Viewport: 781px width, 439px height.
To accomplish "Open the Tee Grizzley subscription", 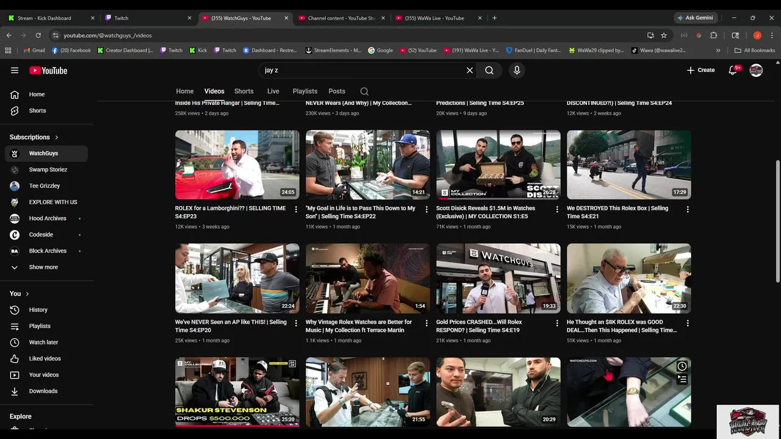I will (x=46, y=186).
